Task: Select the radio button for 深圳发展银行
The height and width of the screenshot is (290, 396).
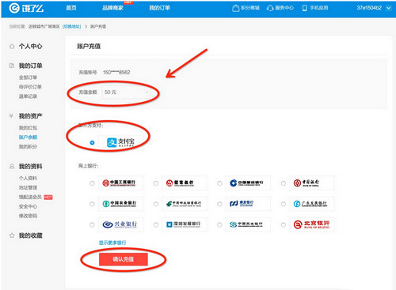Action: click(x=156, y=224)
